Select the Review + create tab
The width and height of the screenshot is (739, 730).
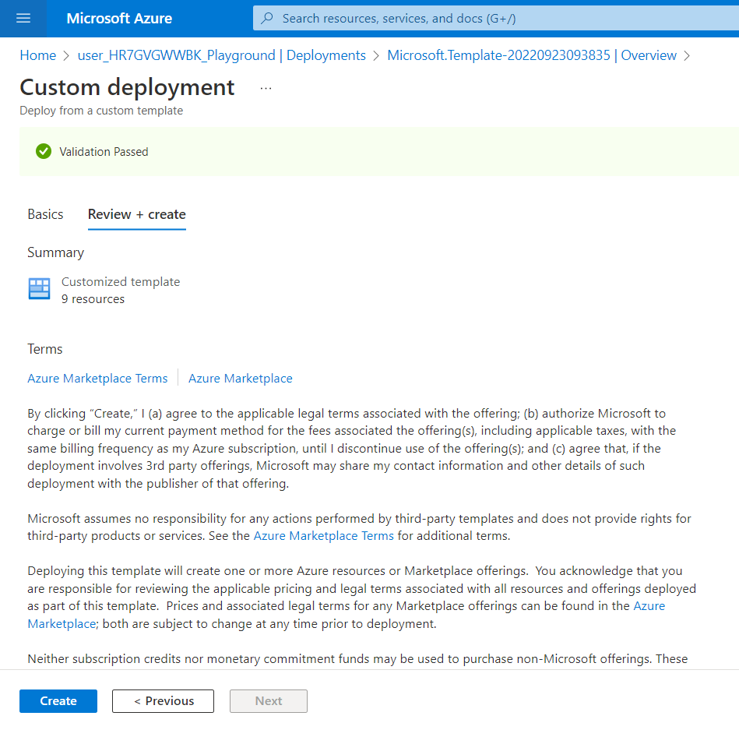(137, 214)
